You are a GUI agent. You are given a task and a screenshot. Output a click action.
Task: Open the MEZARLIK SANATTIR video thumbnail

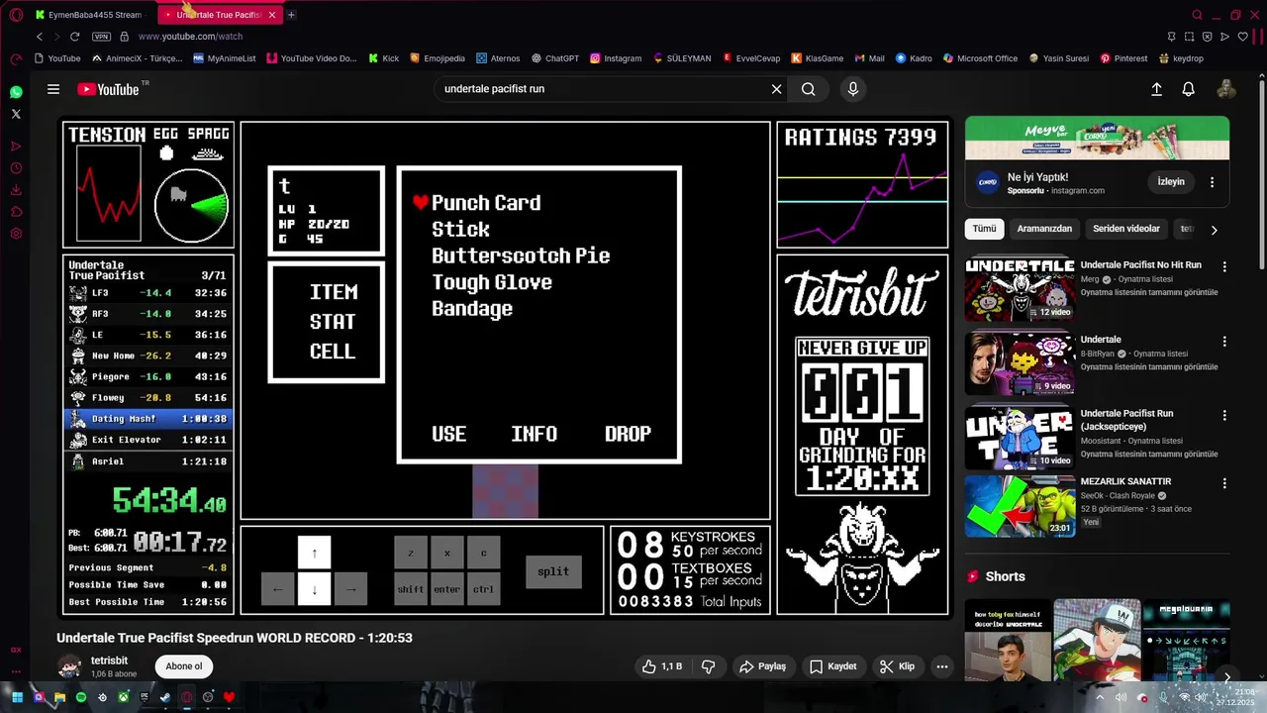(x=1020, y=506)
